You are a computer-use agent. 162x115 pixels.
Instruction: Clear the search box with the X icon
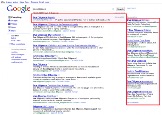point(113,9)
